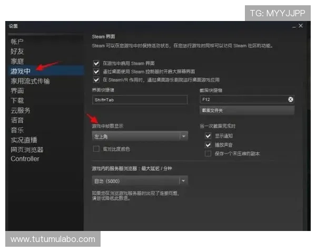Screen dimensions: 316x252
Task: Open 账户 settings section
Action: pos(17,41)
